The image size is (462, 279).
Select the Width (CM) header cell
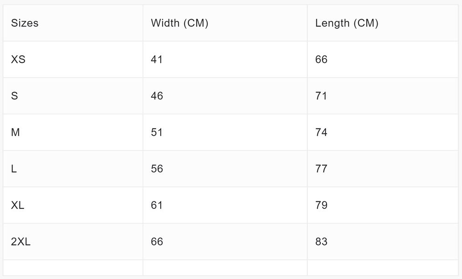click(225, 23)
